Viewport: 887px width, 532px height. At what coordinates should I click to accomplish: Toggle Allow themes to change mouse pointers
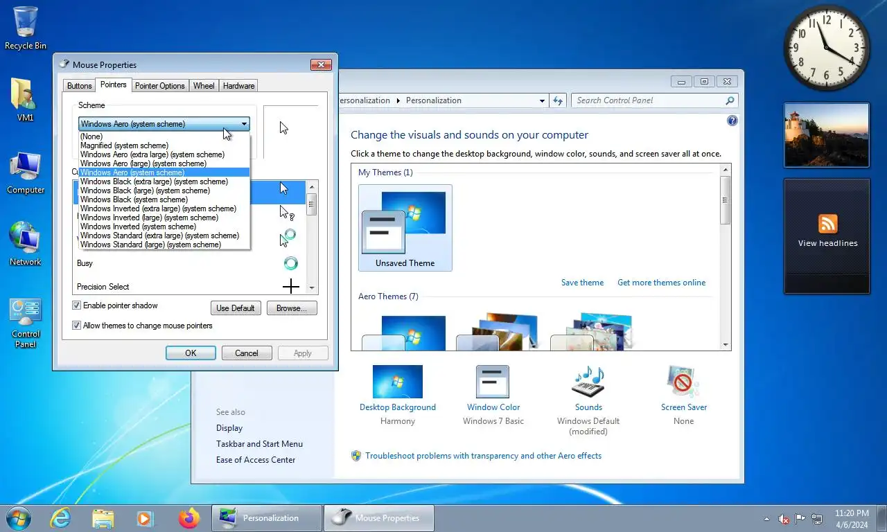click(x=77, y=326)
